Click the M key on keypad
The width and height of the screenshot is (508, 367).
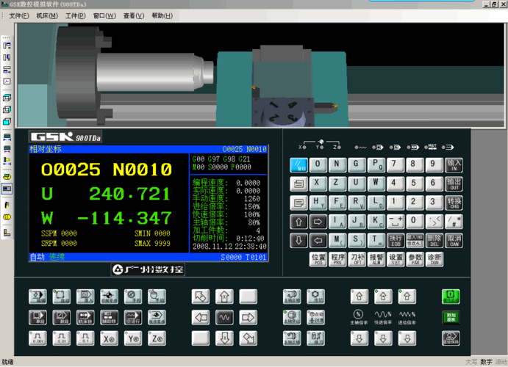[x=337, y=241]
